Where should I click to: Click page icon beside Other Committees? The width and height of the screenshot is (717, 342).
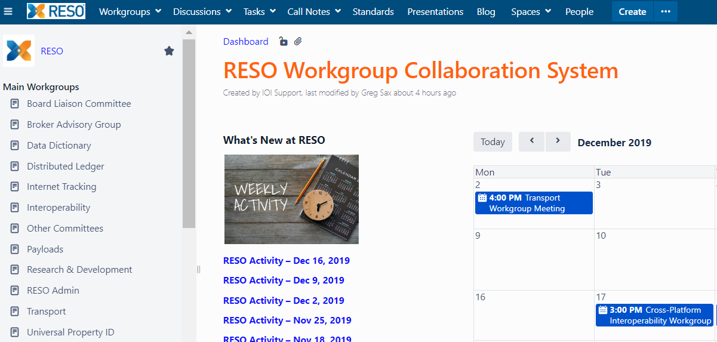coord(15,229)
